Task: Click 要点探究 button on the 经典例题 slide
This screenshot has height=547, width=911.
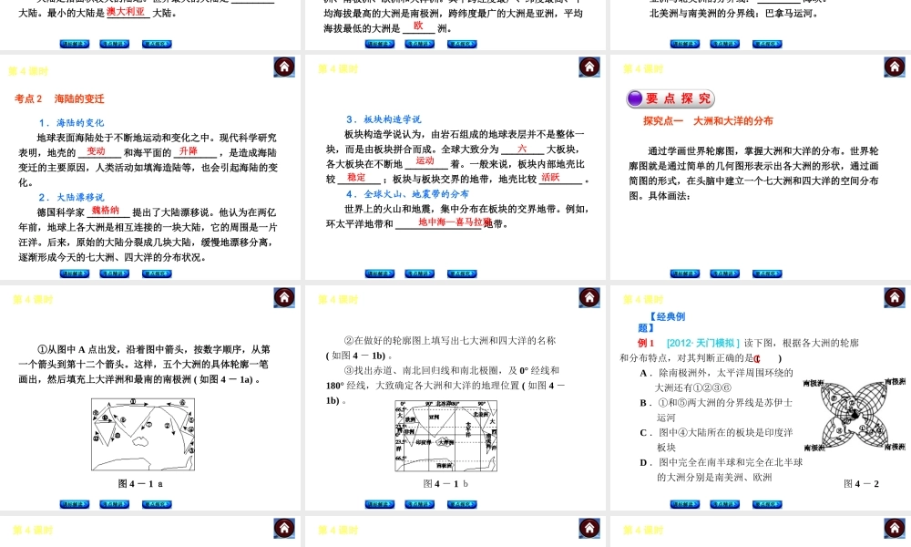Action: [x=767, y=504]
